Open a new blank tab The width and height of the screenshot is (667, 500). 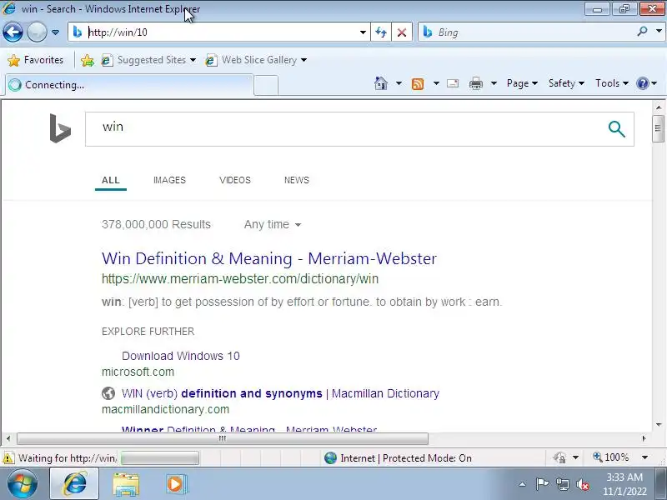click(x=266, y=85)
